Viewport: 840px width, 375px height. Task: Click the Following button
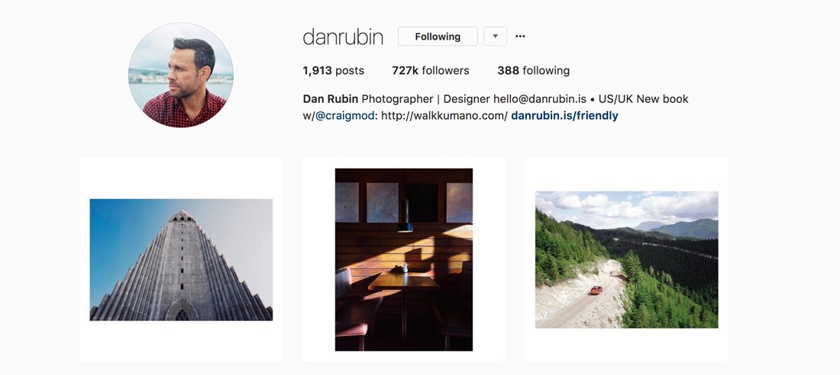click(438, 37)
